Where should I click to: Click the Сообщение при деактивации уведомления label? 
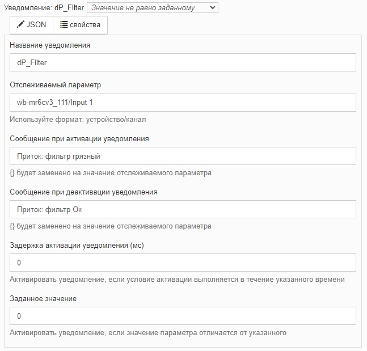click(x=83, y=192)
